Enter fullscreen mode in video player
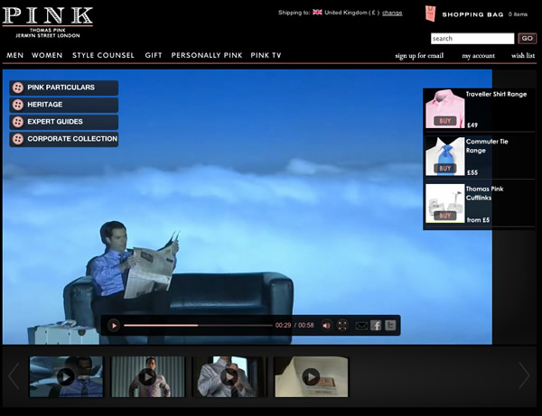This screenshot has width=542, height=416. (342, 325)
